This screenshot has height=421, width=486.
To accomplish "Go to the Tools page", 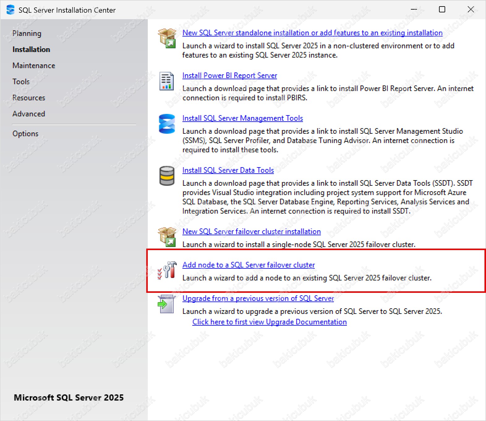I will click(x=21, y=82).
